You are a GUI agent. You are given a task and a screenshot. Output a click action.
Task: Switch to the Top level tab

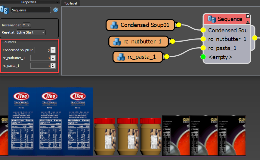[x=71, y=3]
